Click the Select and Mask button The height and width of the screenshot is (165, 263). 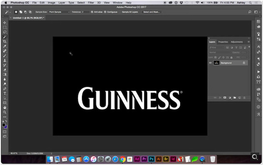(152, 12)
